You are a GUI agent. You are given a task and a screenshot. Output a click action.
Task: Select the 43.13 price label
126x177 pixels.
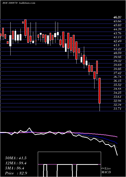117,37
